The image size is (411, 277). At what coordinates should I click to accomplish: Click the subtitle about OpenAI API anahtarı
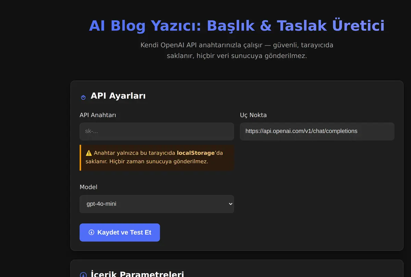coord(237,50)
